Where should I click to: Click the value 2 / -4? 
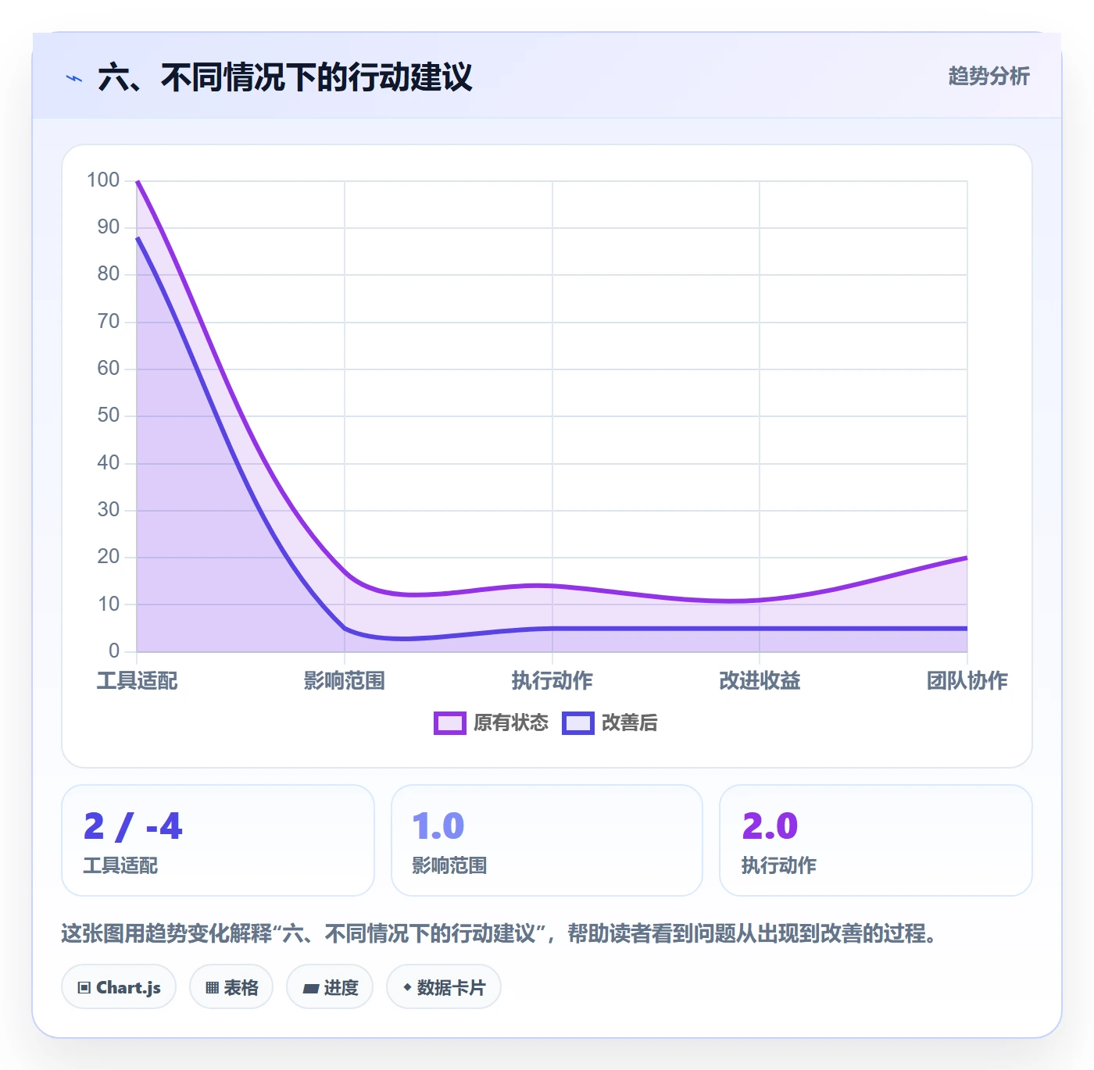tap(133, 826)
